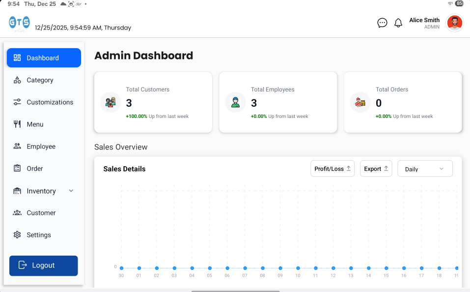Click the battery indicator in the status bar
Image resolution: width=470 pixels, height=292 pixels.
[459, 3]
